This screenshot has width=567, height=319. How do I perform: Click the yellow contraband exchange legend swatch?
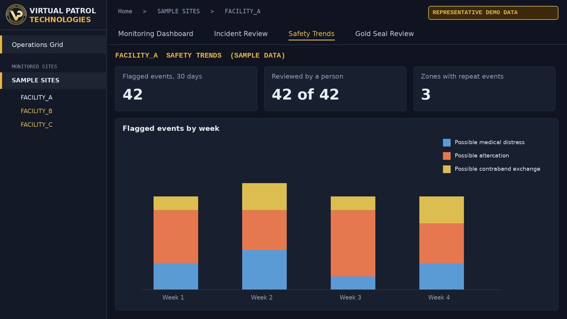coord(447,169)
